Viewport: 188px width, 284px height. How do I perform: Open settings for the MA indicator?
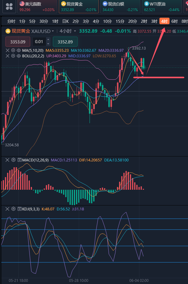tap(13, 50)
